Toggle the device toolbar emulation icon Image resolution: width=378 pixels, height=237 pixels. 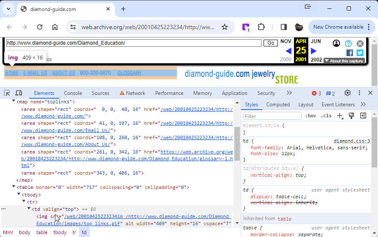[19, 93]
